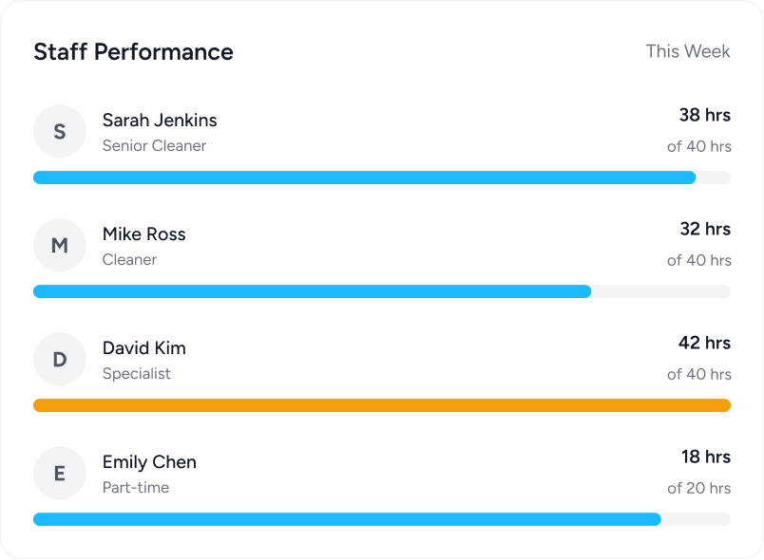The width and height of the screenshot is (764, 560).
Task: Open the This Week period selector
Action: [687, 51]
